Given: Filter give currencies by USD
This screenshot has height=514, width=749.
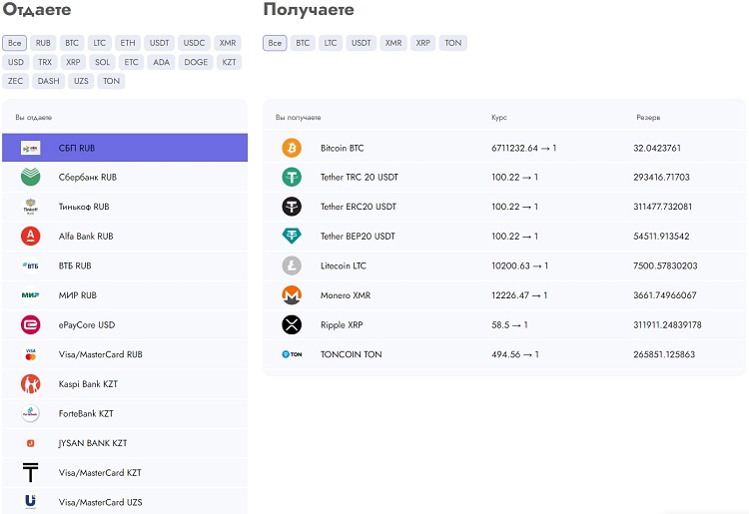Looking at the screenshot, I should click(16, 62).
